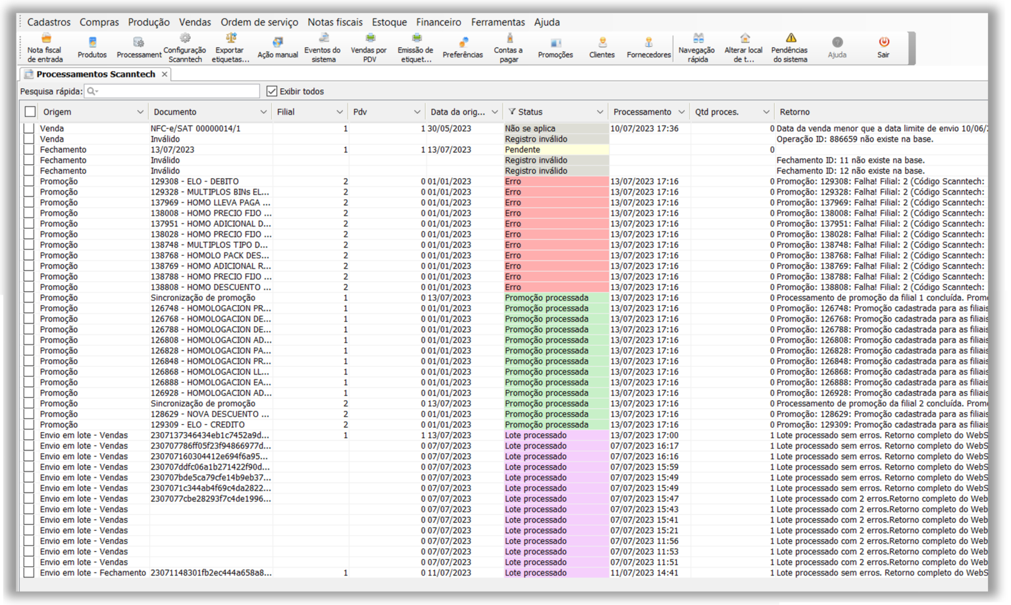Screen dimensions: 1011x605
Task: Click the Pendências do sistema warning icon
Action: tap(791, 39)
